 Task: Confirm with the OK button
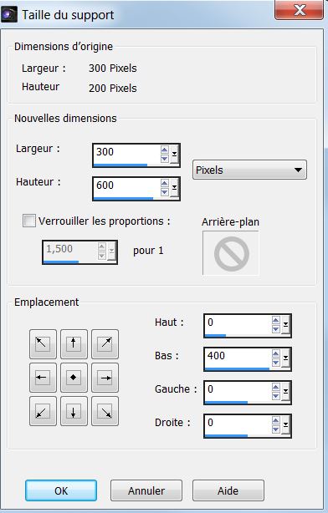pyautogui.click(x=61, y=490)
